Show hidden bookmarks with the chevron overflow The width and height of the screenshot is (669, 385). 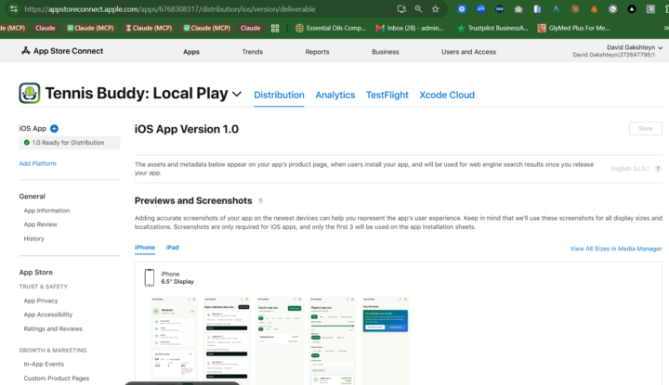(x=665, y=28)
